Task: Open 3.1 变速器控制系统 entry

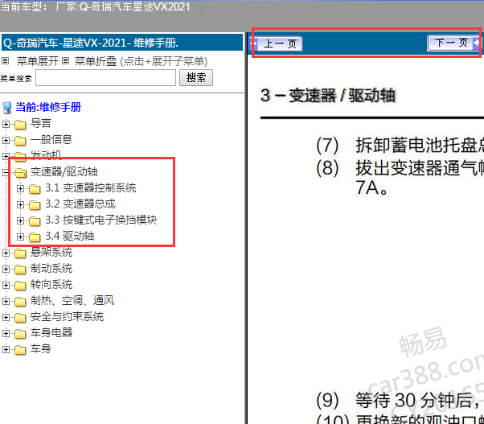Action: pos(91,187)
